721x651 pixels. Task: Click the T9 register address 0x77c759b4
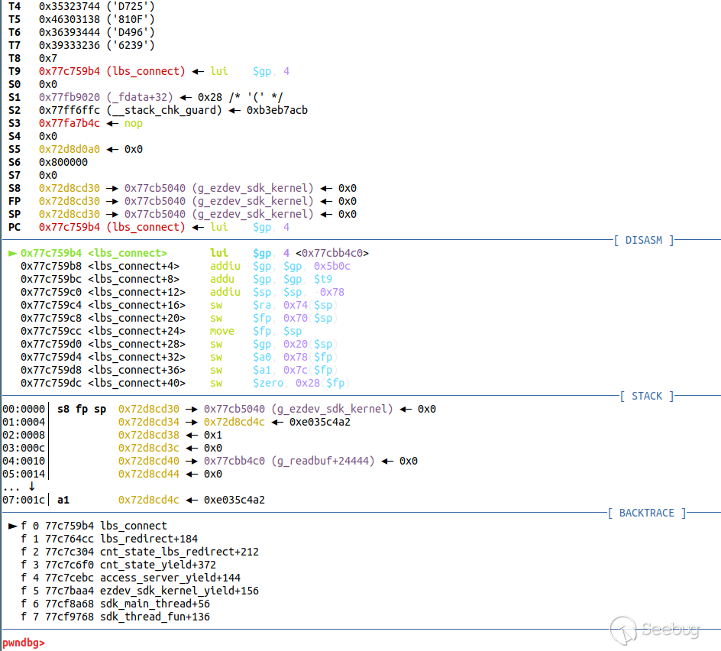click(70, 71)
